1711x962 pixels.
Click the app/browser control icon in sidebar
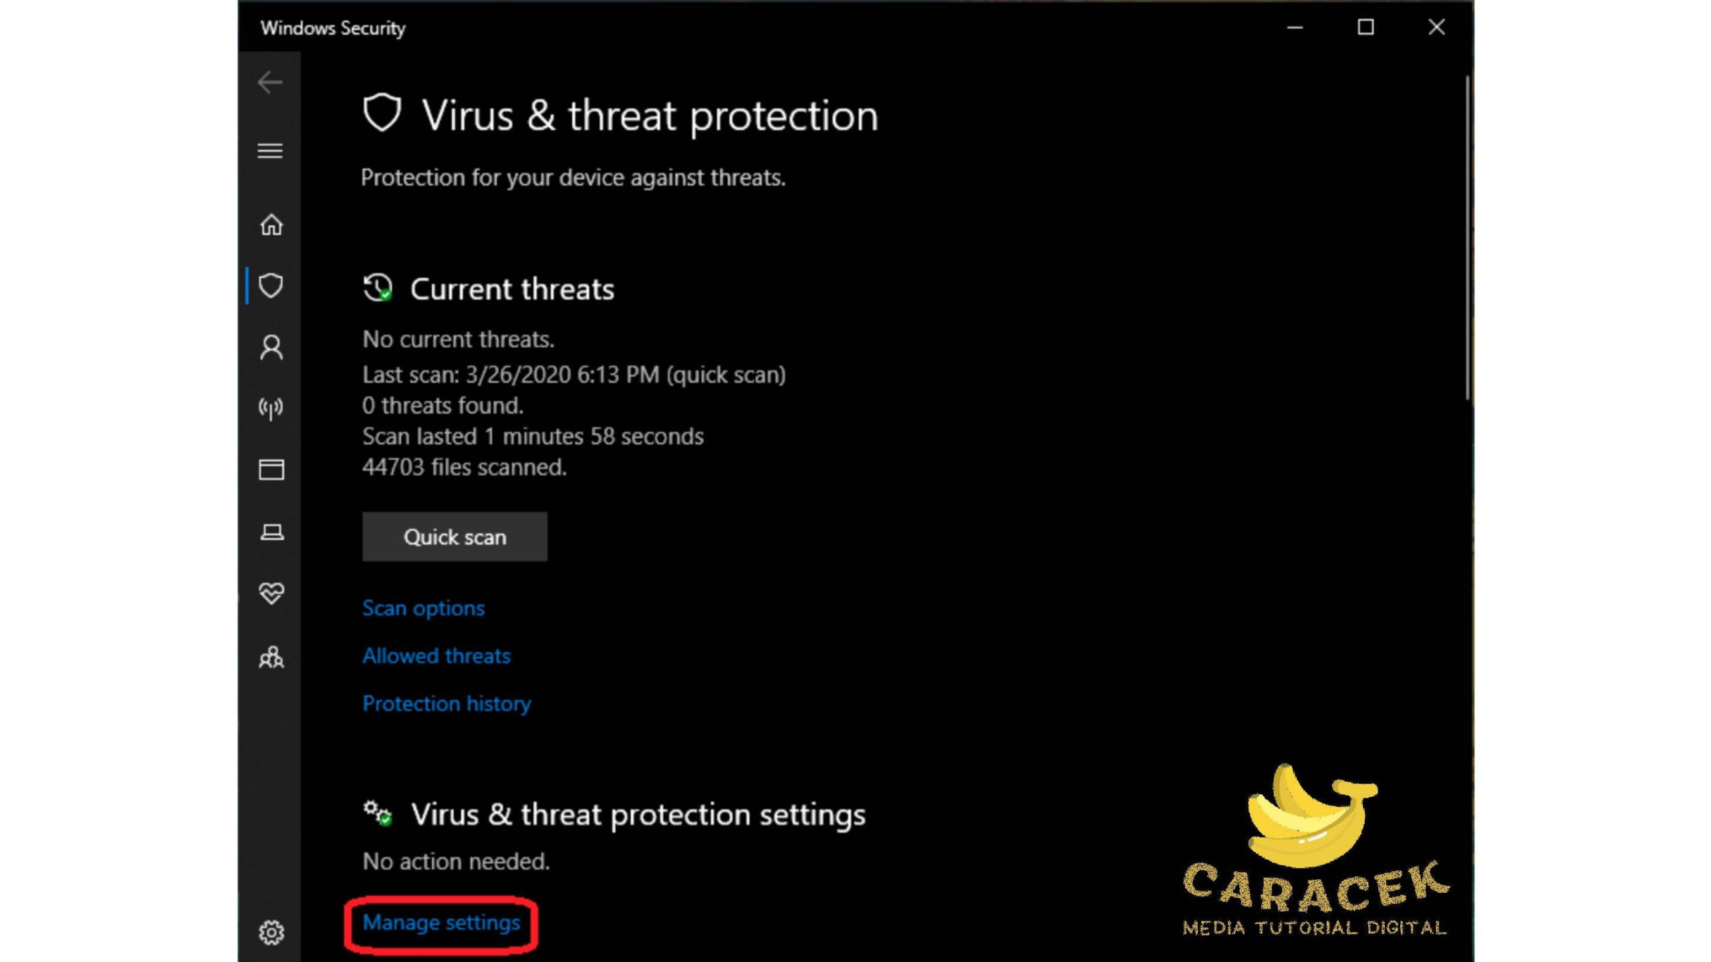[x=270, y=470]
